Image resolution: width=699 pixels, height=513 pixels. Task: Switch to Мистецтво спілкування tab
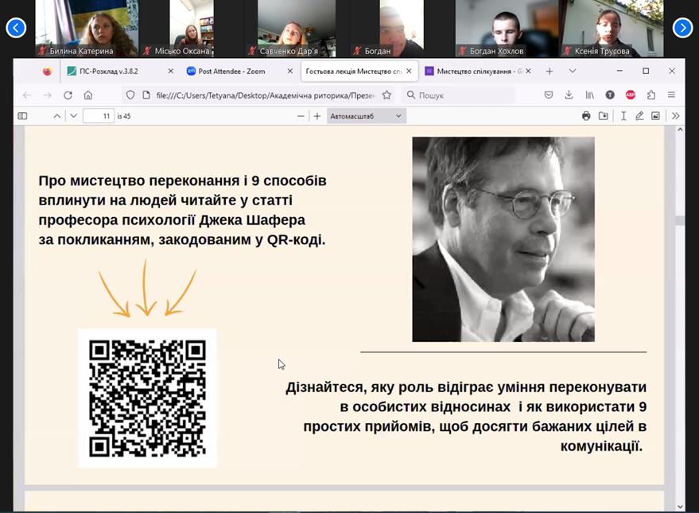coord(473,72)
